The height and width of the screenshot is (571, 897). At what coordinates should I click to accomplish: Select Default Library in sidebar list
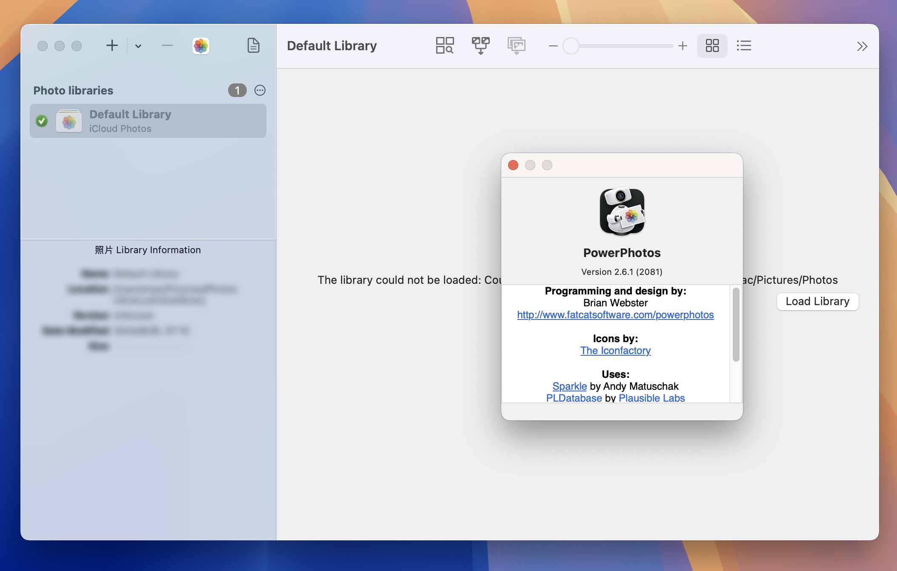click(x=148, y=121)
